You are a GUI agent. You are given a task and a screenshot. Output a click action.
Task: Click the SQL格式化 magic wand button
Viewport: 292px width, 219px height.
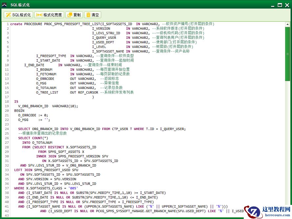pos(18,15)
